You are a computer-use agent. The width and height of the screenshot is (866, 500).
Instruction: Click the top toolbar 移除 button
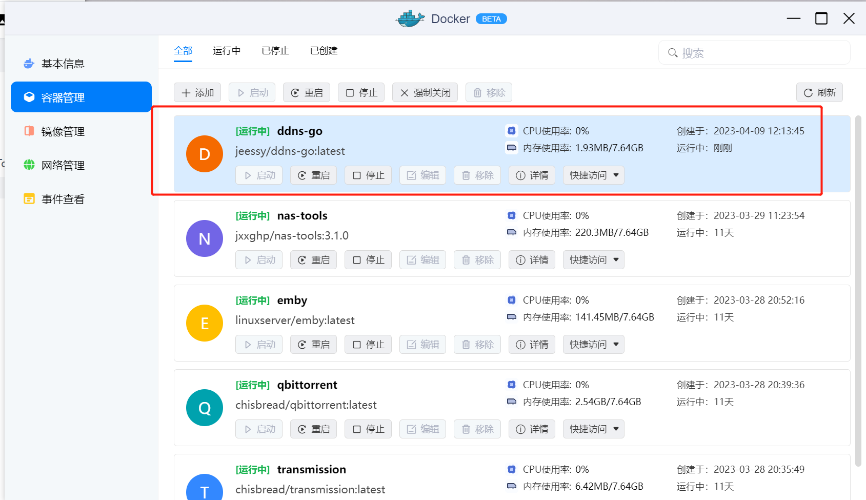(489, 93)
